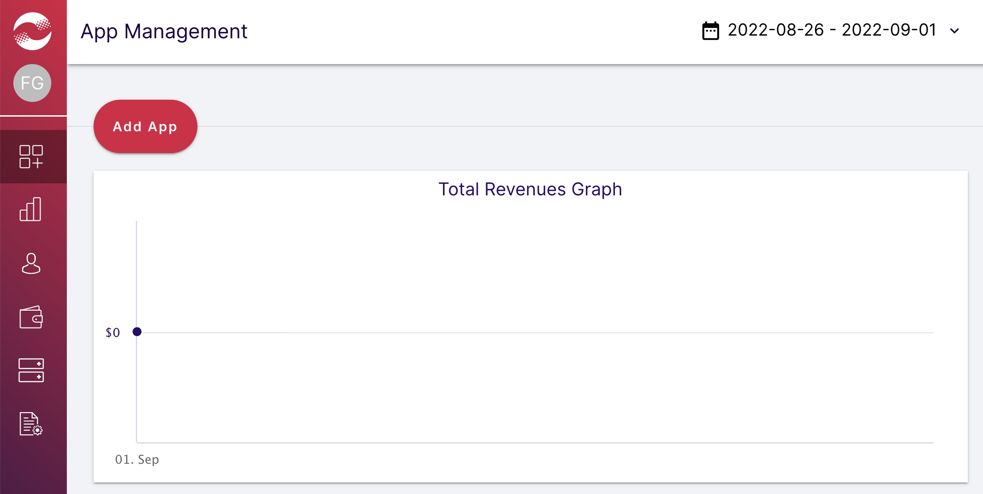Click the $0 y-axis label
This screenshot has width=983, height=494.
(x=113, y=333)
